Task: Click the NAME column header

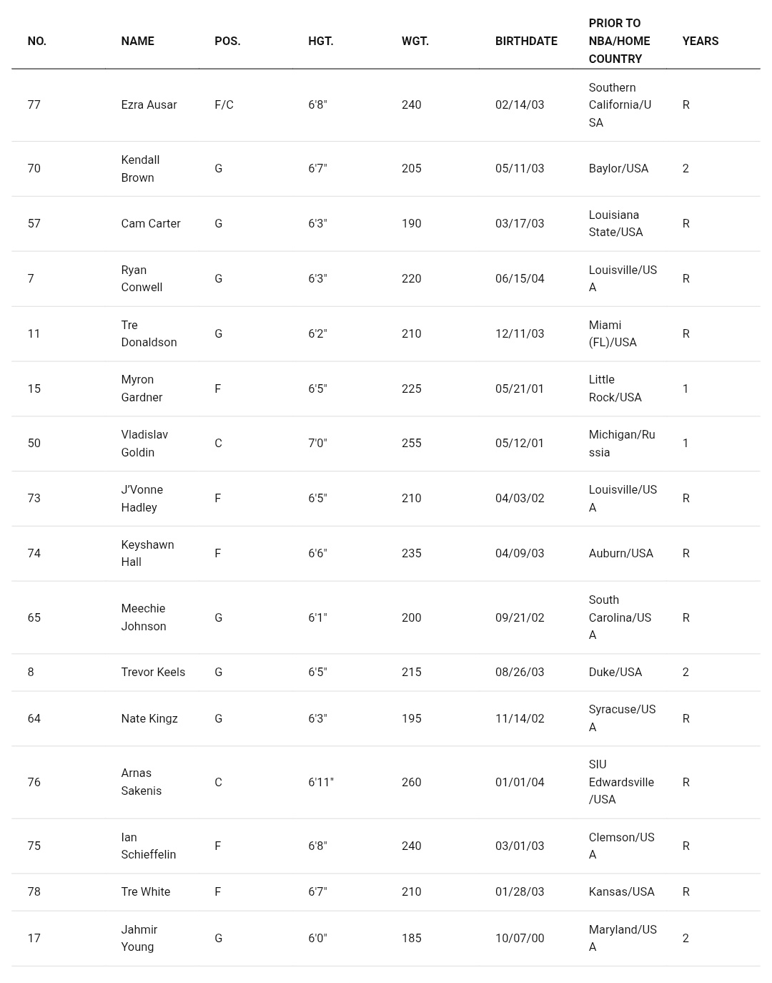Action: tap(137, 41)
